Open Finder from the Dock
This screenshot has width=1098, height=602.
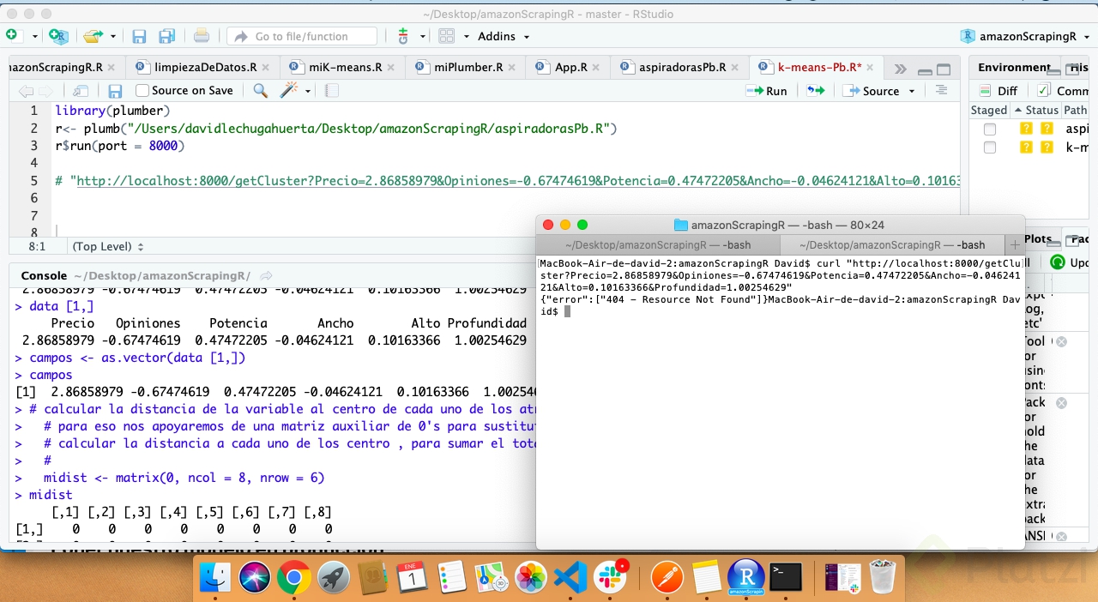point(214,577)
